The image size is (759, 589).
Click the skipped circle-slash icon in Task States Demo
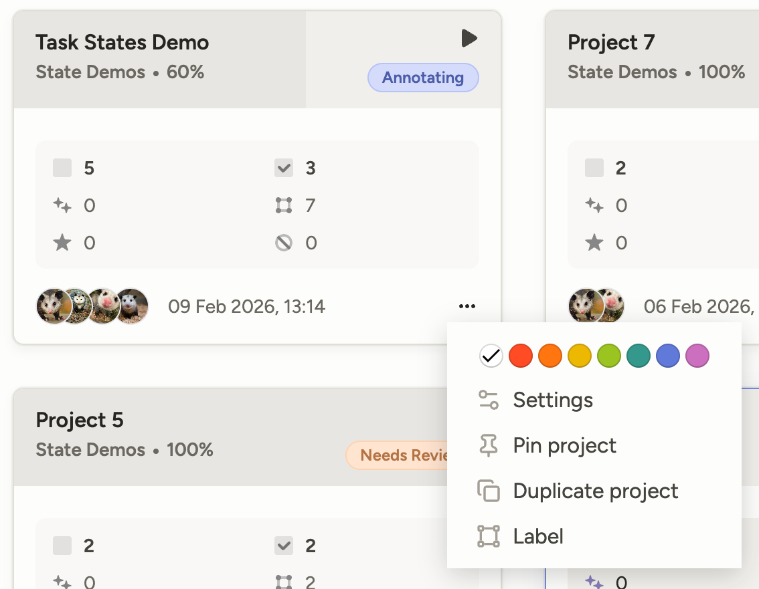pyautogui.click(x=284, y=243)
